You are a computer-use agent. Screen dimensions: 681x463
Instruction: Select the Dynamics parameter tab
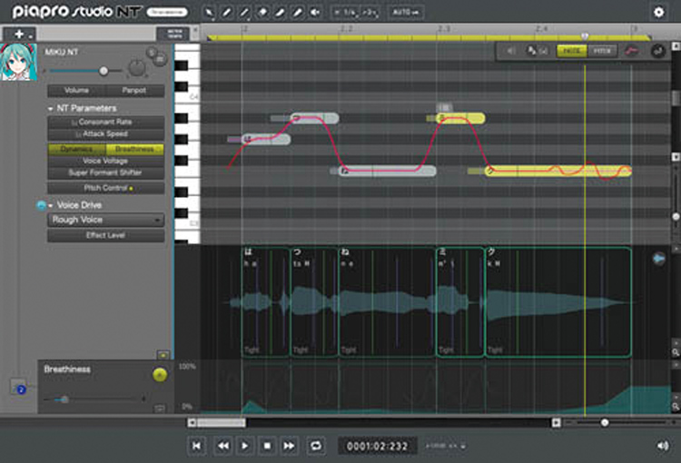[x=76, y=149]
